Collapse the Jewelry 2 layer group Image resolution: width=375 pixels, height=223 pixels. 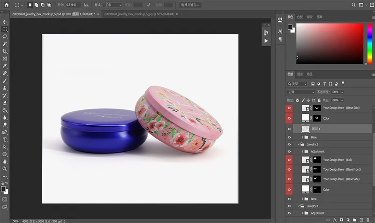click(299, 144)
